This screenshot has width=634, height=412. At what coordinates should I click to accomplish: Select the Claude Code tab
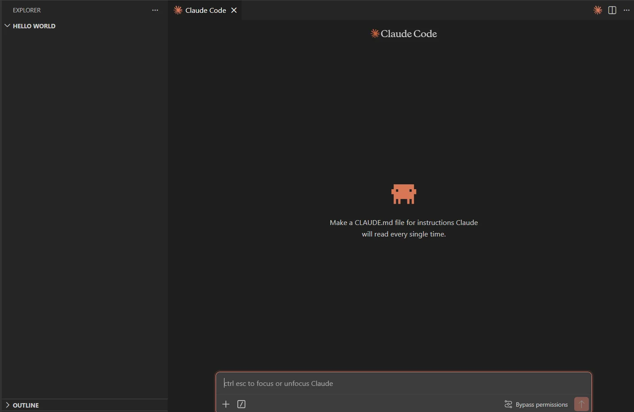pos(206,10)
